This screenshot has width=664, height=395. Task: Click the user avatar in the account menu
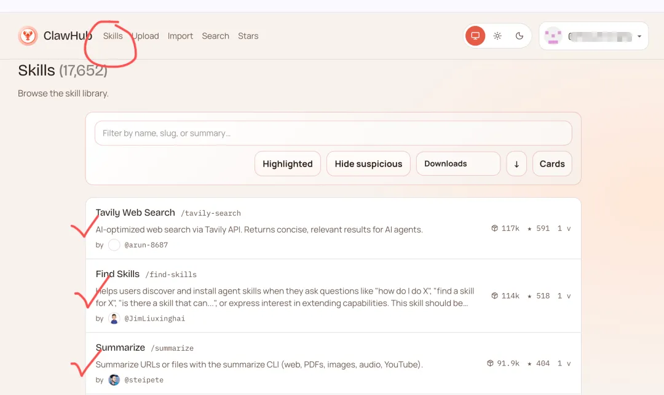coord(553,36)
